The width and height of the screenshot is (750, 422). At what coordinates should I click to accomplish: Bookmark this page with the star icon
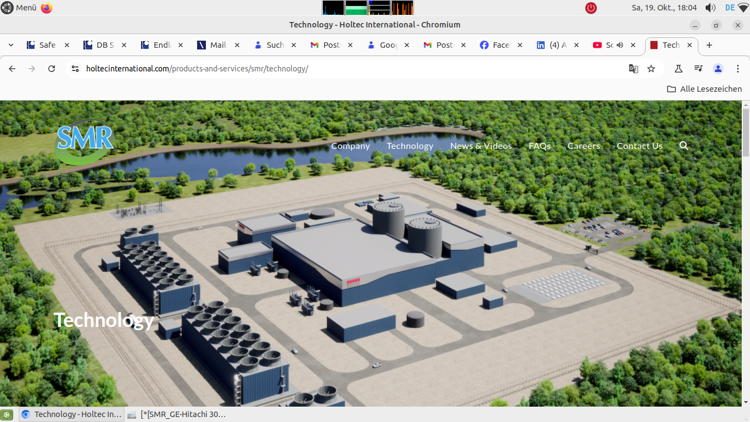tap(651, 69)
